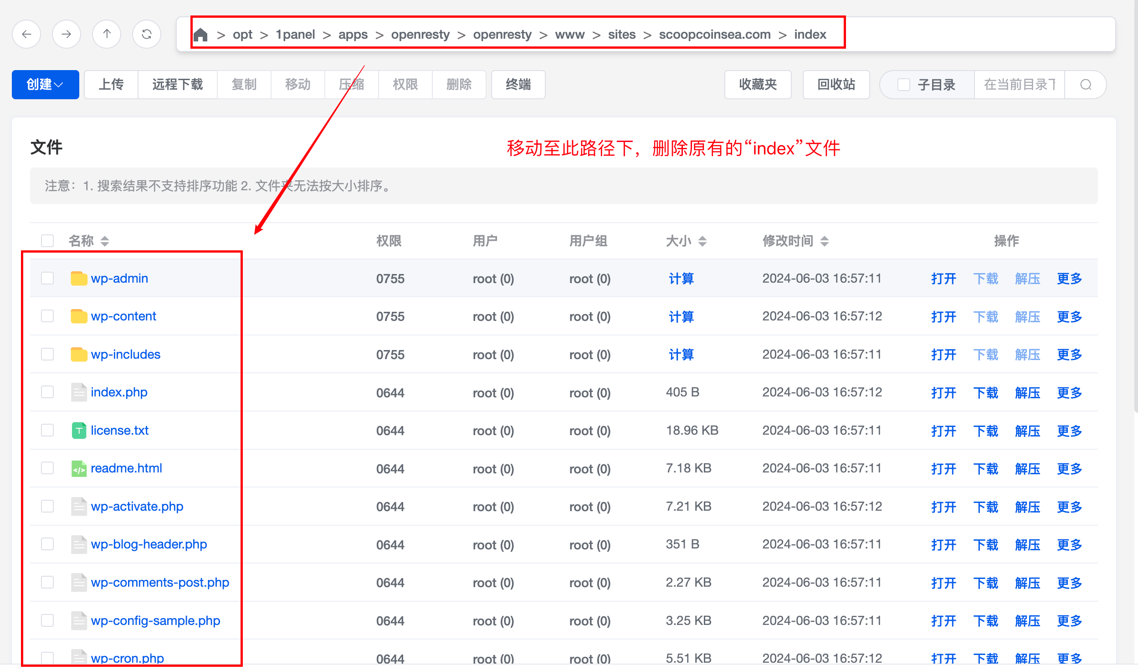Go back with the left arrow button
1138x670 pixels.
(x=26, y=34)
